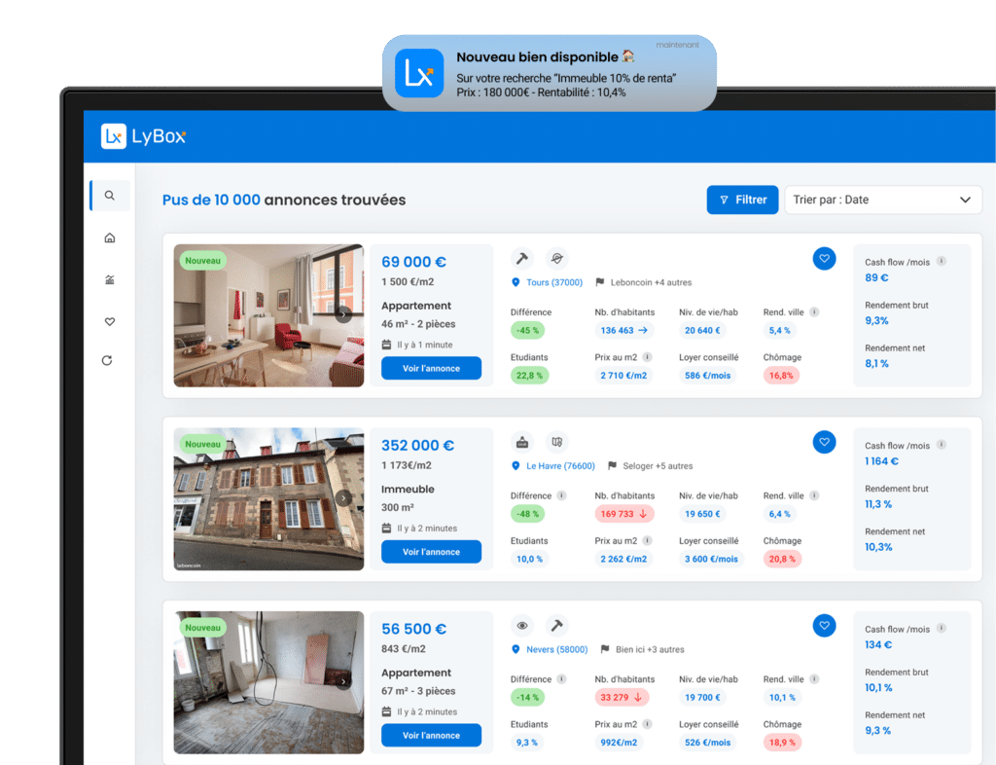Click the 22,8 % Etudiants badge

pos(529,376)
